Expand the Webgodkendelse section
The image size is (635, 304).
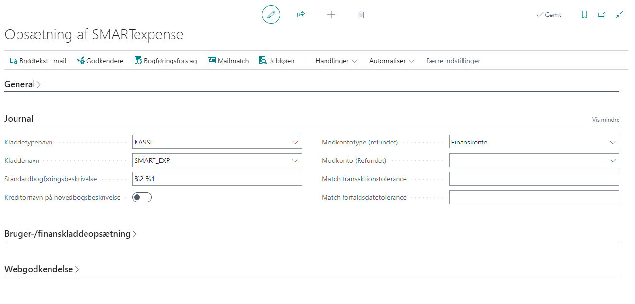pyautogui.click(x=41, y=269)
